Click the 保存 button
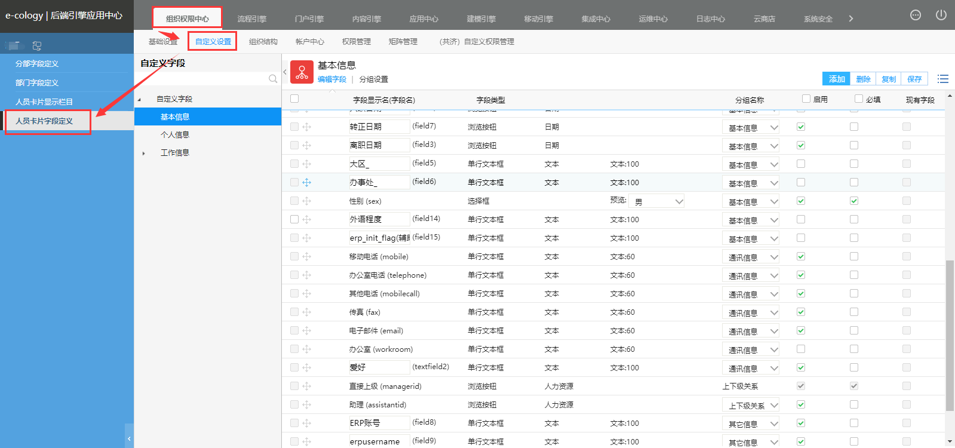This screenshot has width=955, height=448. 914,79
